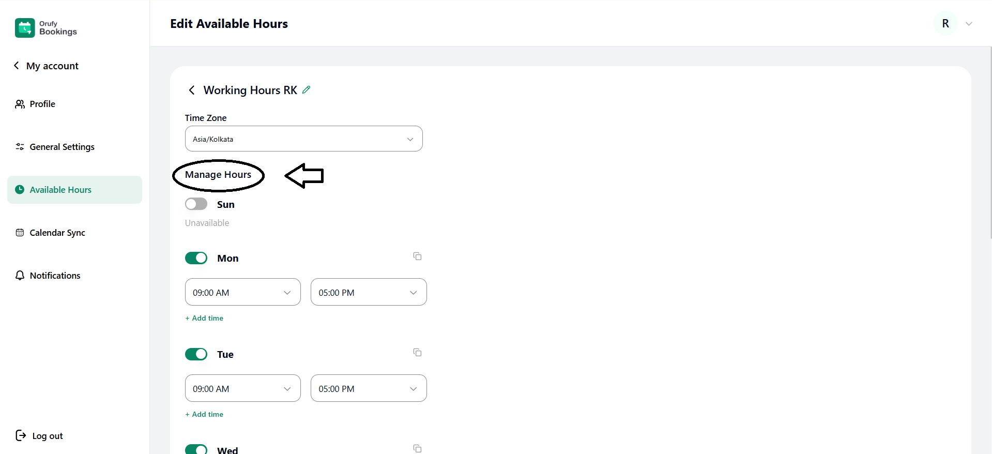Open Tuesday's 05:00 PM end time dropdown
The width and height of the screenshot is (992, 454).
[368, 388]
